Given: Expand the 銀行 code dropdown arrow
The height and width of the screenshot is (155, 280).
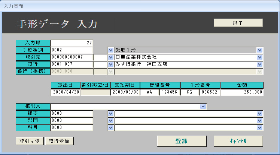Looking at the screenshot, I should coord(111,64).
